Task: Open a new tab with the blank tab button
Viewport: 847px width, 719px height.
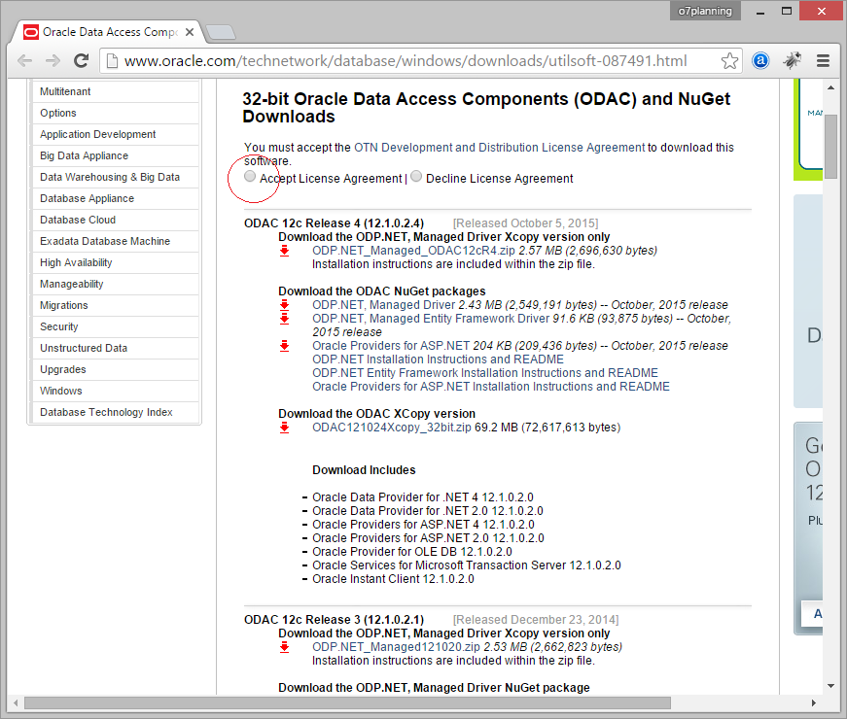Action: (221, 32)
